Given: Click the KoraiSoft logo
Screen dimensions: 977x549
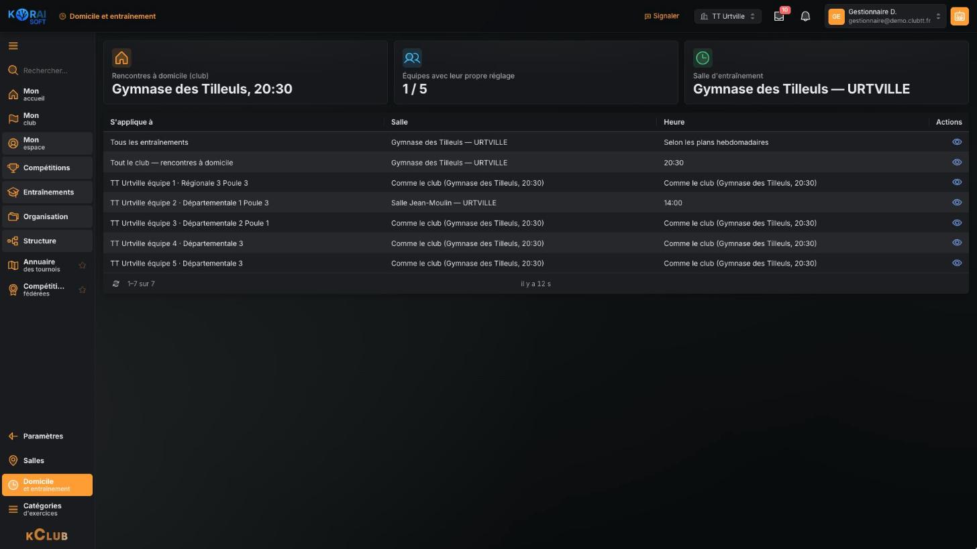Looking at the screenshot, I should pos(28,16).
